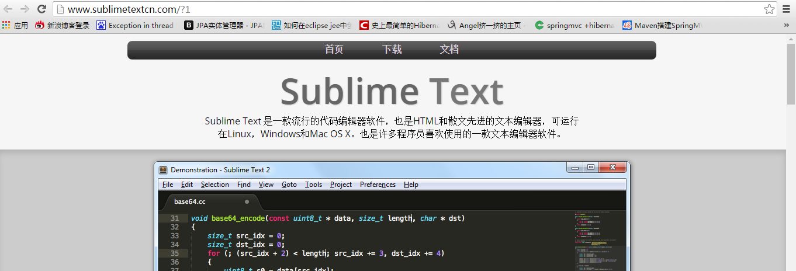Image resolution: width=796 pixels, height=271 pixels.
Task: Click the Sublime Text 2 demo screenshot
Action: (392, 216)
